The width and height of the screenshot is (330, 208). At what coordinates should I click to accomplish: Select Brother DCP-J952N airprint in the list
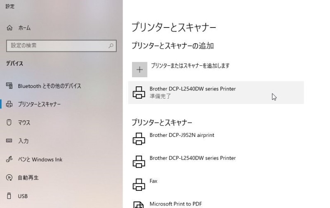pos(182,135)
